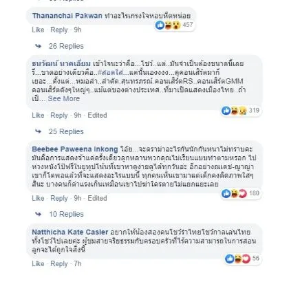View edit history via Edited on Beebee's comment
Viewport: 289px width, 282px height.
pyautogui.click(x=97, y=198)
